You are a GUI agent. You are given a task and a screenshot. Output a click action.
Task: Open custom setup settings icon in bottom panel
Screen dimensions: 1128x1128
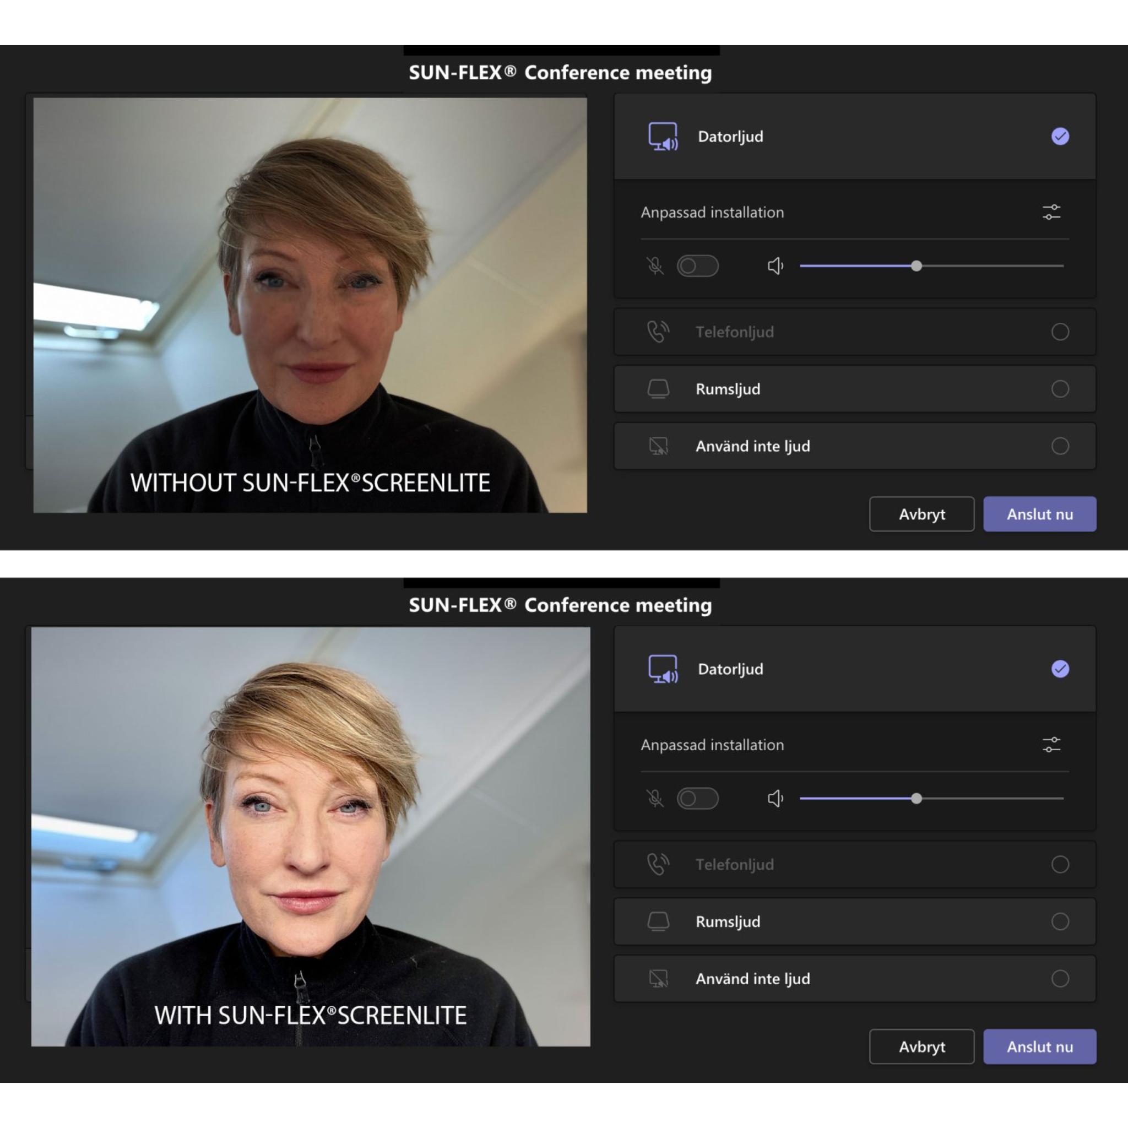click(x=1051, y=745)
